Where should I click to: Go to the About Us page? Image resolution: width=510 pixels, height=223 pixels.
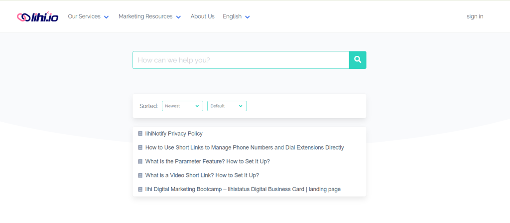(x=202, y=16)
